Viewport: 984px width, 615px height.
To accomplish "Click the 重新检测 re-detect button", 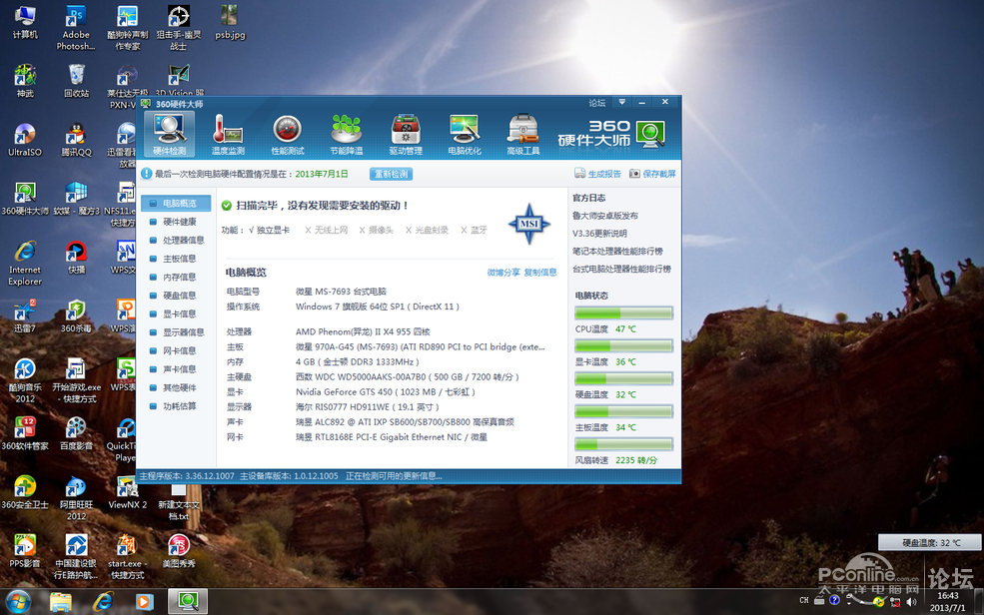I will click(391, 174).
